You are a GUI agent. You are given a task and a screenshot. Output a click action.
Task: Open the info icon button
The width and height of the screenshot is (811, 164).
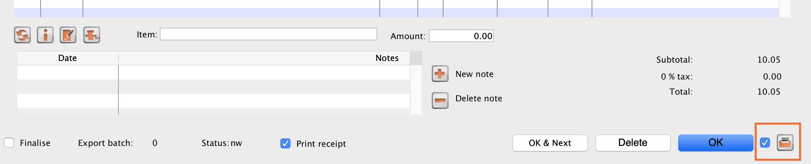point(45,35)
